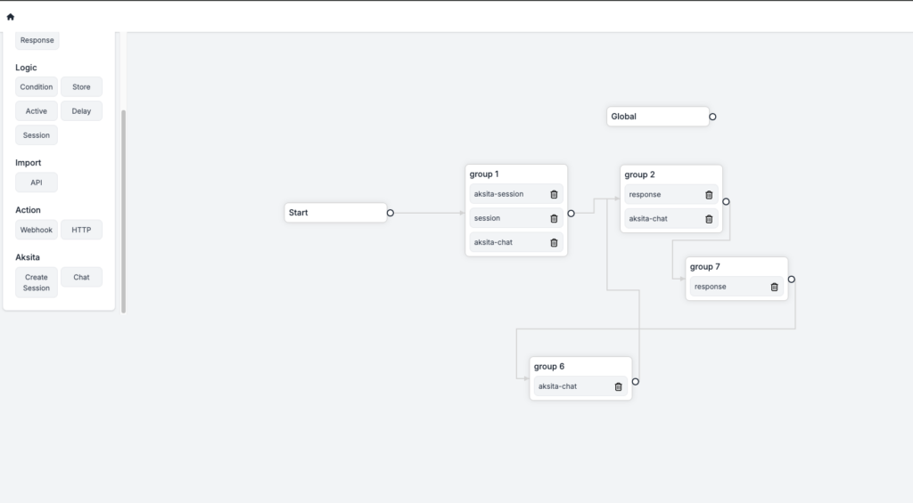Click the Global node output handle
Screen dimensions: 913x503
coord(712,117)
